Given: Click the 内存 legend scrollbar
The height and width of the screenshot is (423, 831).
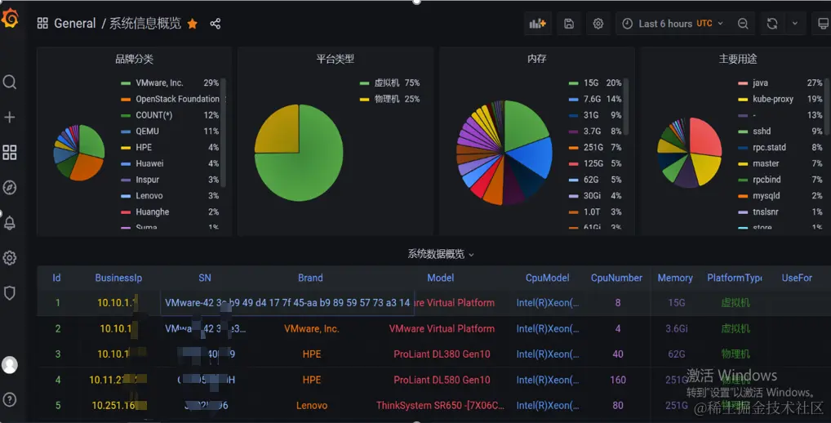Looking at the screenshot, I should coord(626,106).
